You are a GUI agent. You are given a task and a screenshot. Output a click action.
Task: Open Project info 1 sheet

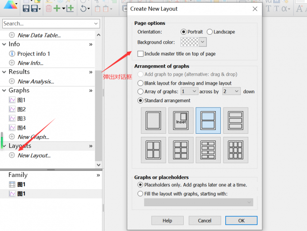(33, 54)
